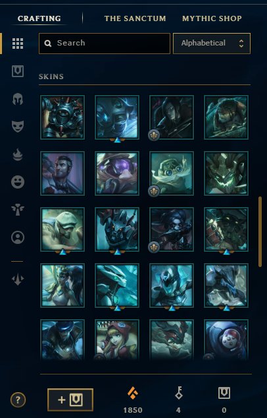Click the key fragments icon
Image resolution: width=267 pixels, height=418 pixels.
(x=178, y=393)
